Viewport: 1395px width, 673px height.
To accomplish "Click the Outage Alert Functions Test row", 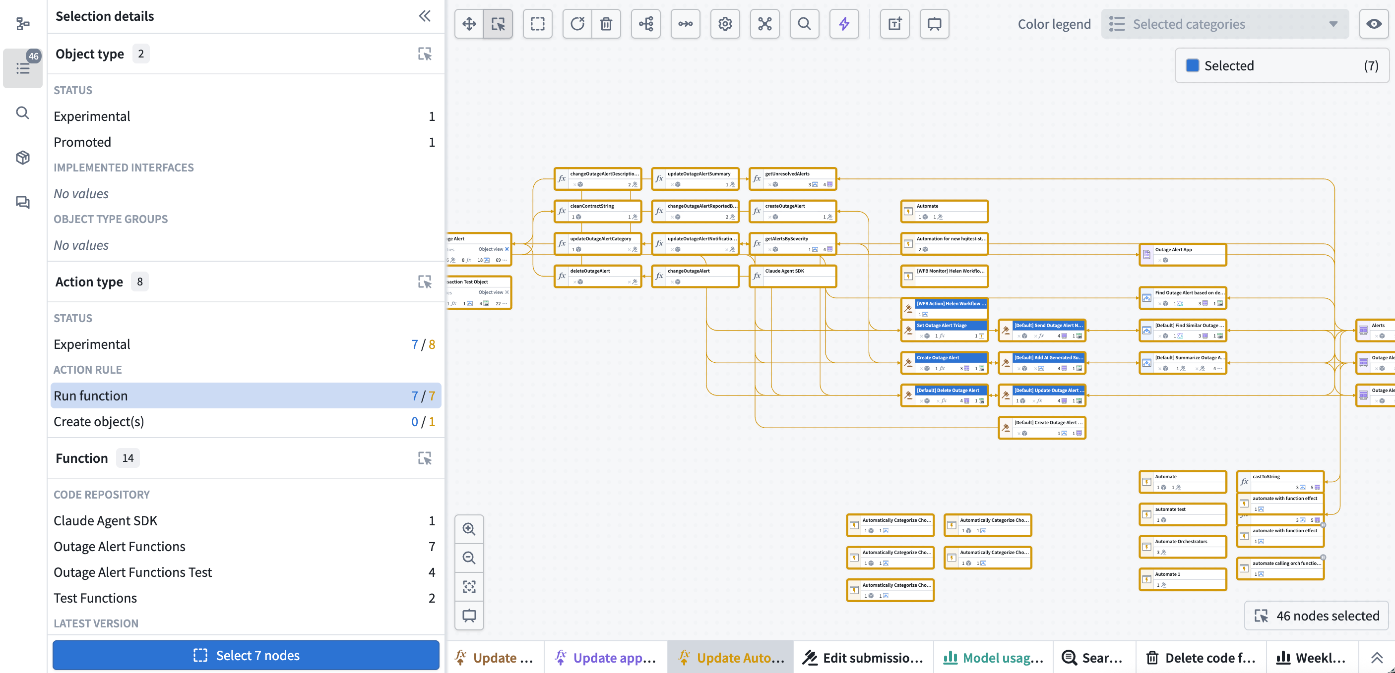I will coord(246,572).
